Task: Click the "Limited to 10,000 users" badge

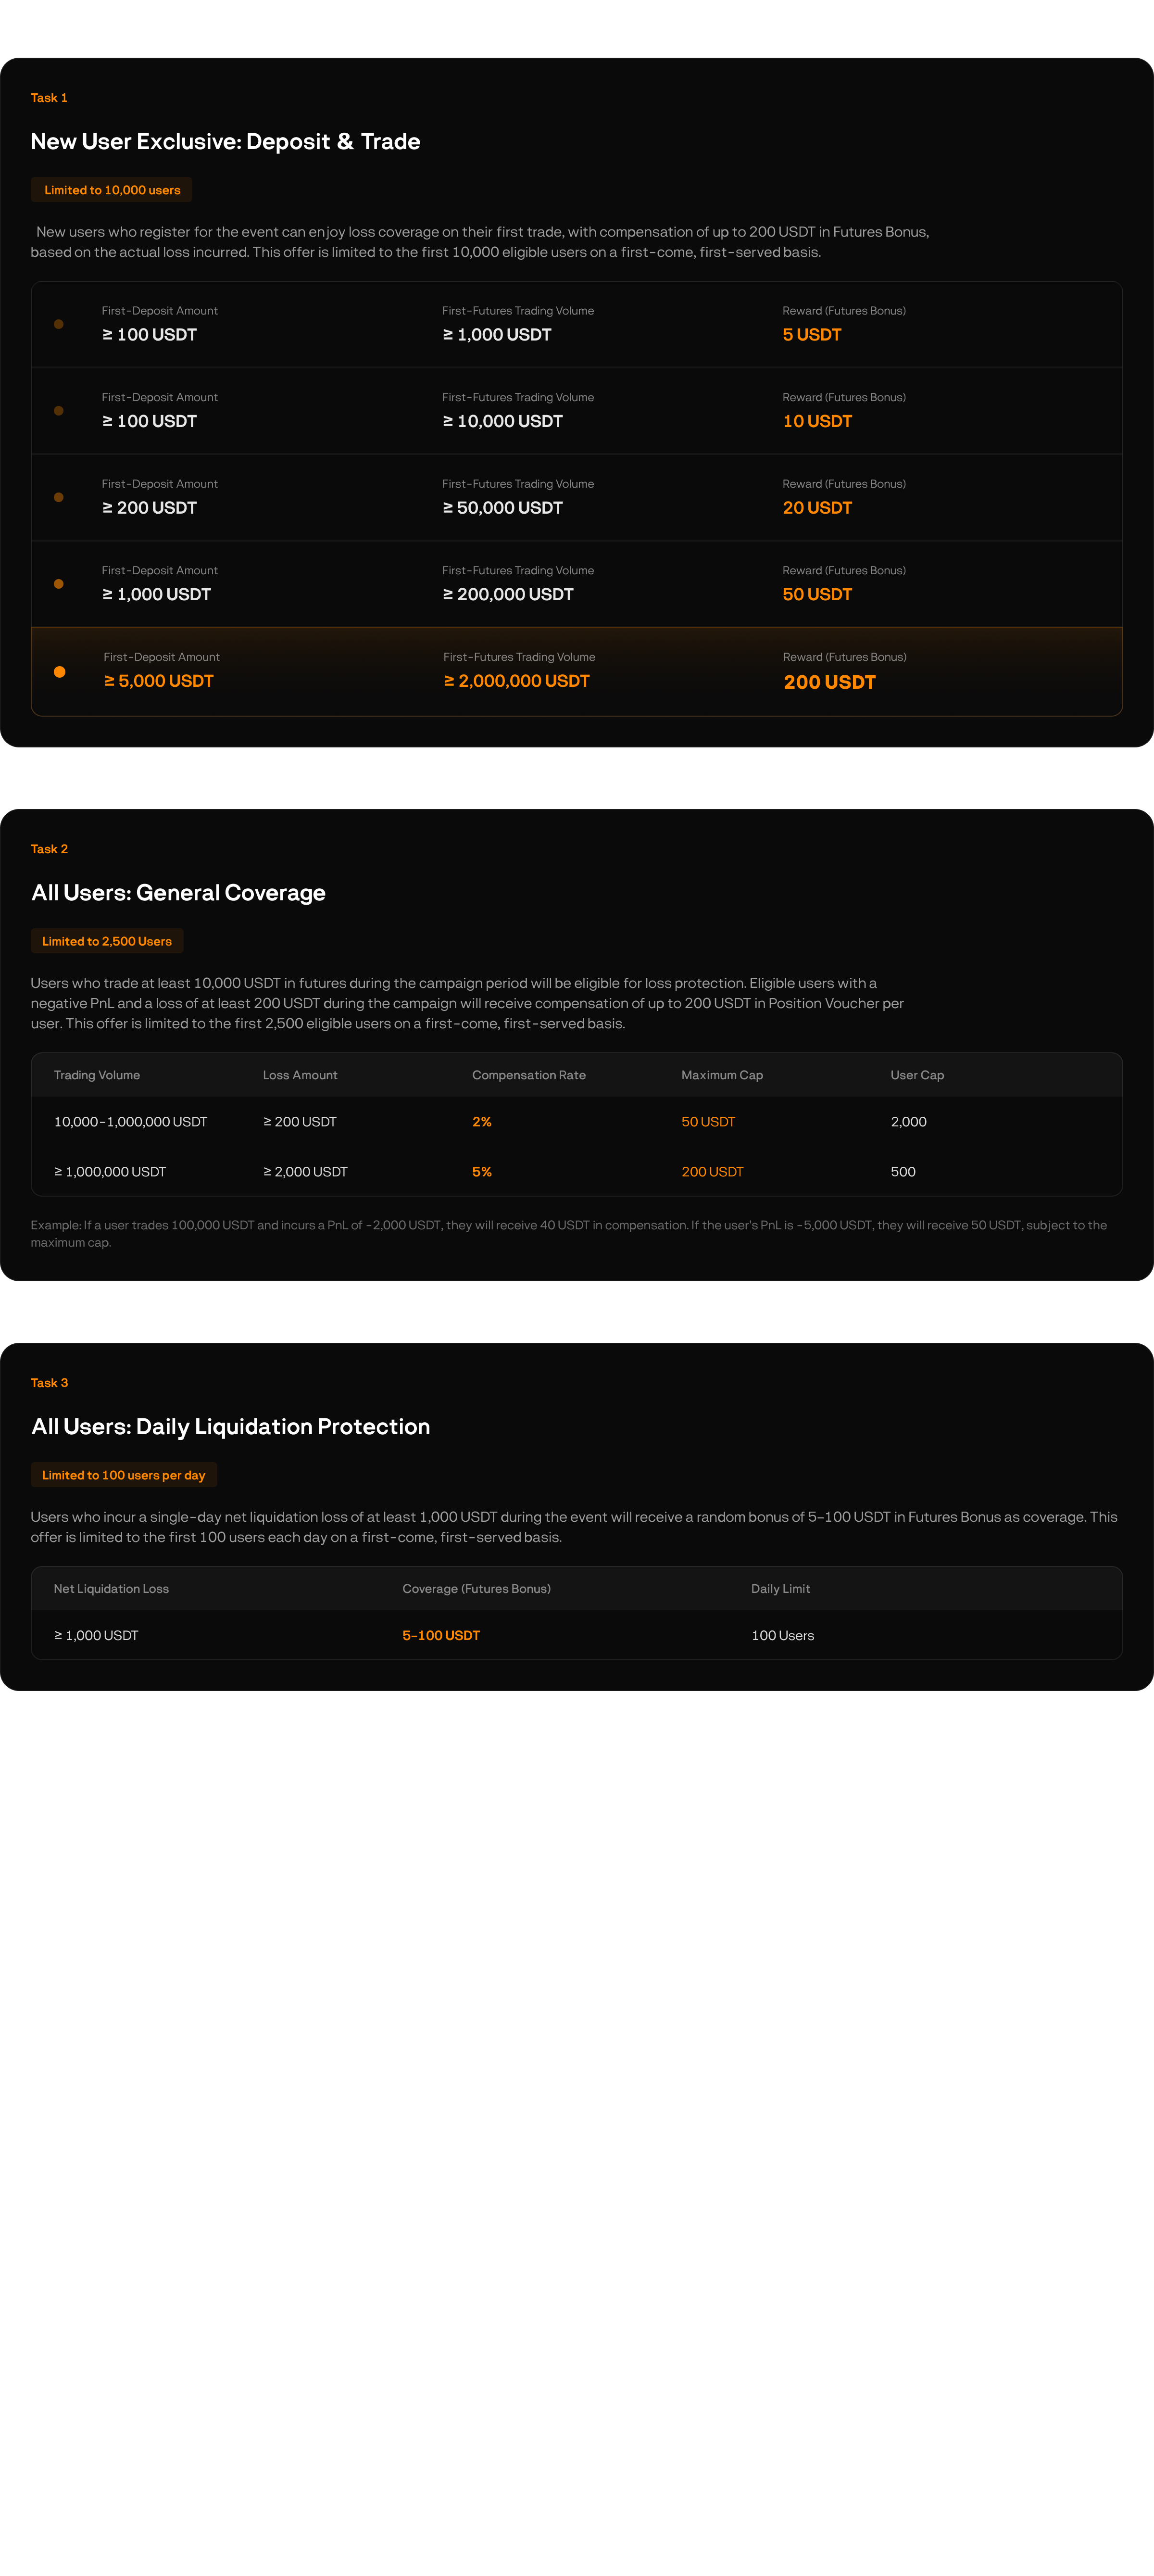Action: click(x=112, y=190)
